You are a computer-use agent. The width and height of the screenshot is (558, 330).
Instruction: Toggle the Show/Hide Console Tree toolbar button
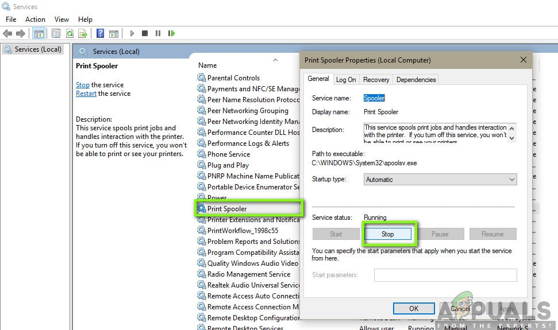click(x=39, y=34)
